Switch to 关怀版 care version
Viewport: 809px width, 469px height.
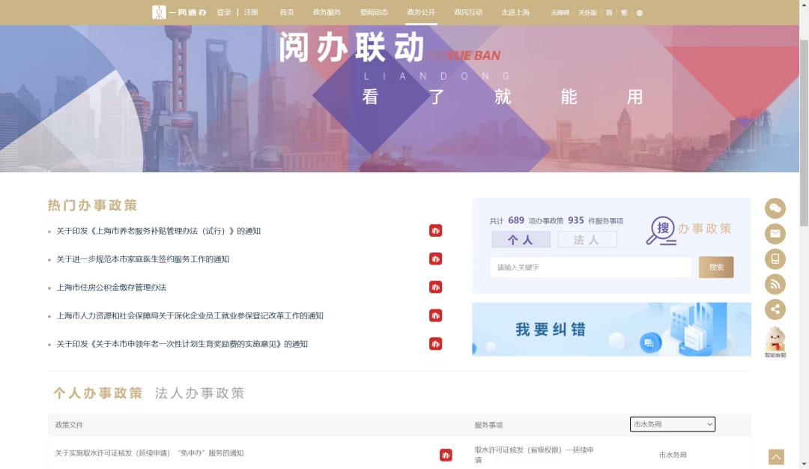587,13
